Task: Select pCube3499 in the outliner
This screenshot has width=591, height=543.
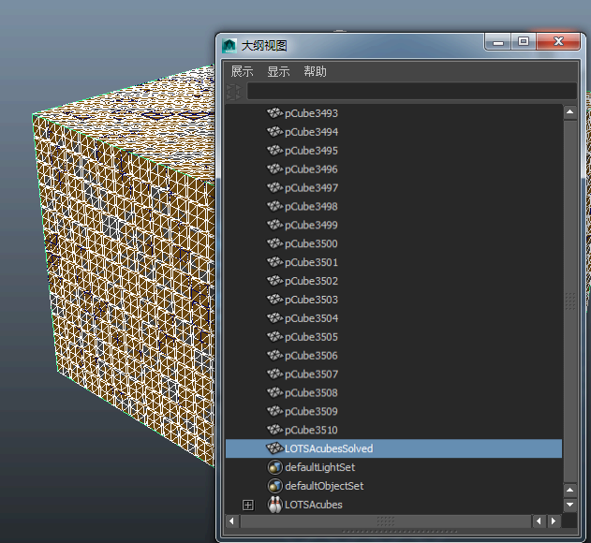Action: (311, 226)
